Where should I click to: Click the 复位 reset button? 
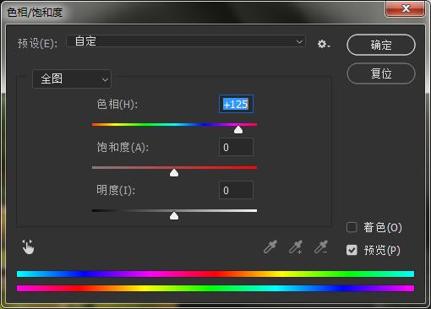tap(381, 73)
